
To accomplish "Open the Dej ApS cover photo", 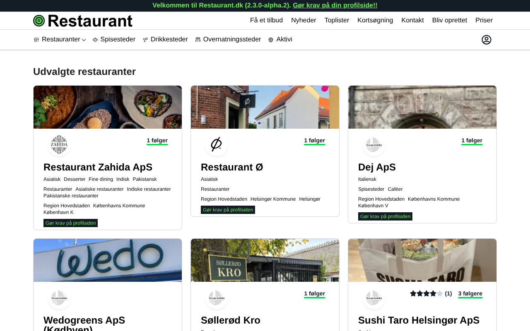I will pyautogui.click(x=422, y=107).
